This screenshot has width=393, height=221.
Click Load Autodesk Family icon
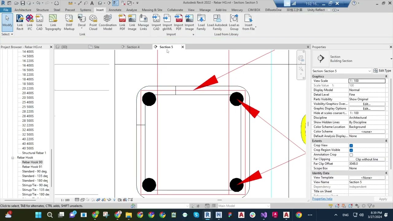point(217,22)
